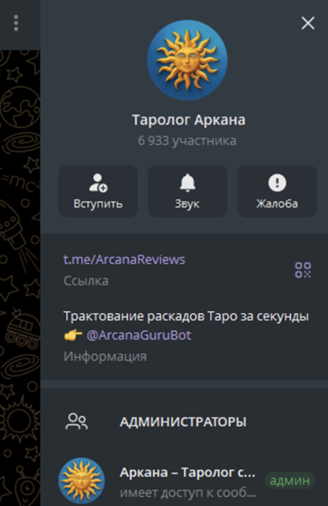Open the Таролог Аркана sun avatar
328x506 pixels.
[x=187, y=60]
